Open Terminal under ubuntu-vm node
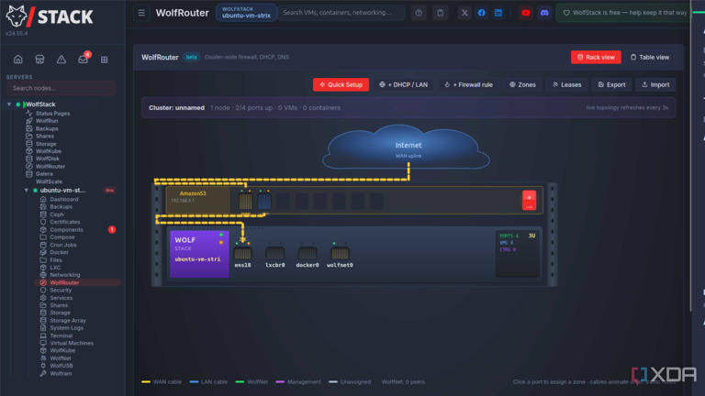The height and width of the screenshot is (396, 705). (61, 335)
